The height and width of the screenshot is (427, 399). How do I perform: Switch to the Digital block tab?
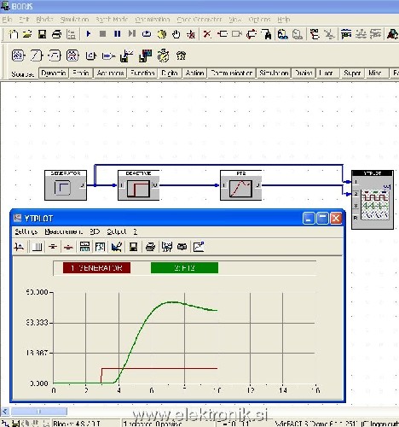(x=170, y=73)
